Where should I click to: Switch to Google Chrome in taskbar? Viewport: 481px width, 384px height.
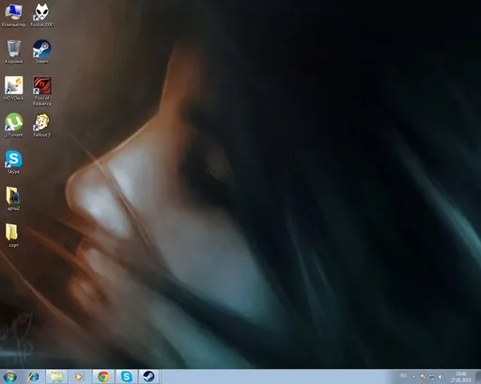[x=103, y=376]
